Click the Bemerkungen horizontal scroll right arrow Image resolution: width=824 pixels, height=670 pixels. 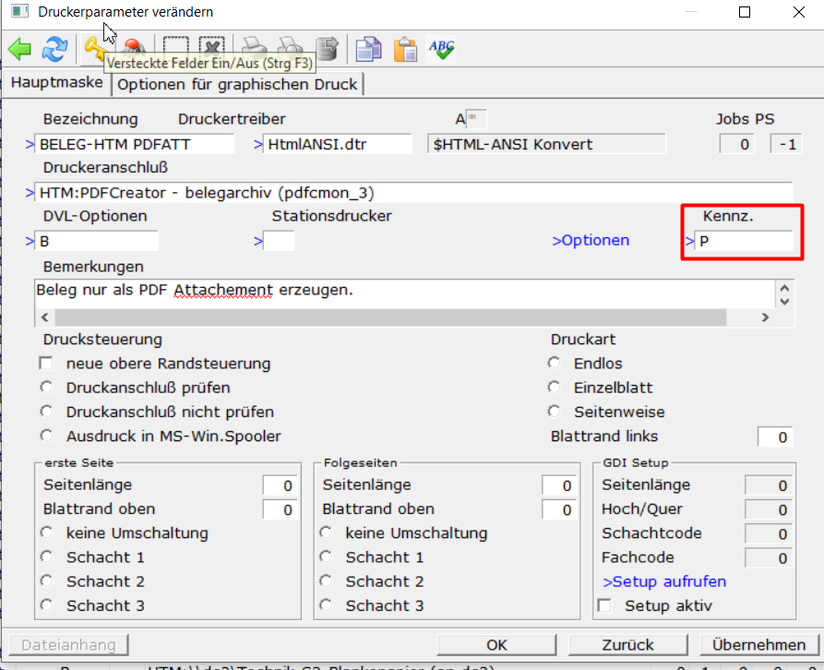tap(765, 317)
